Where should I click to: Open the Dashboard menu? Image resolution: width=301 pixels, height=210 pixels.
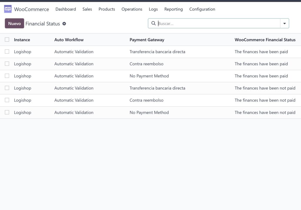[66, 9]
